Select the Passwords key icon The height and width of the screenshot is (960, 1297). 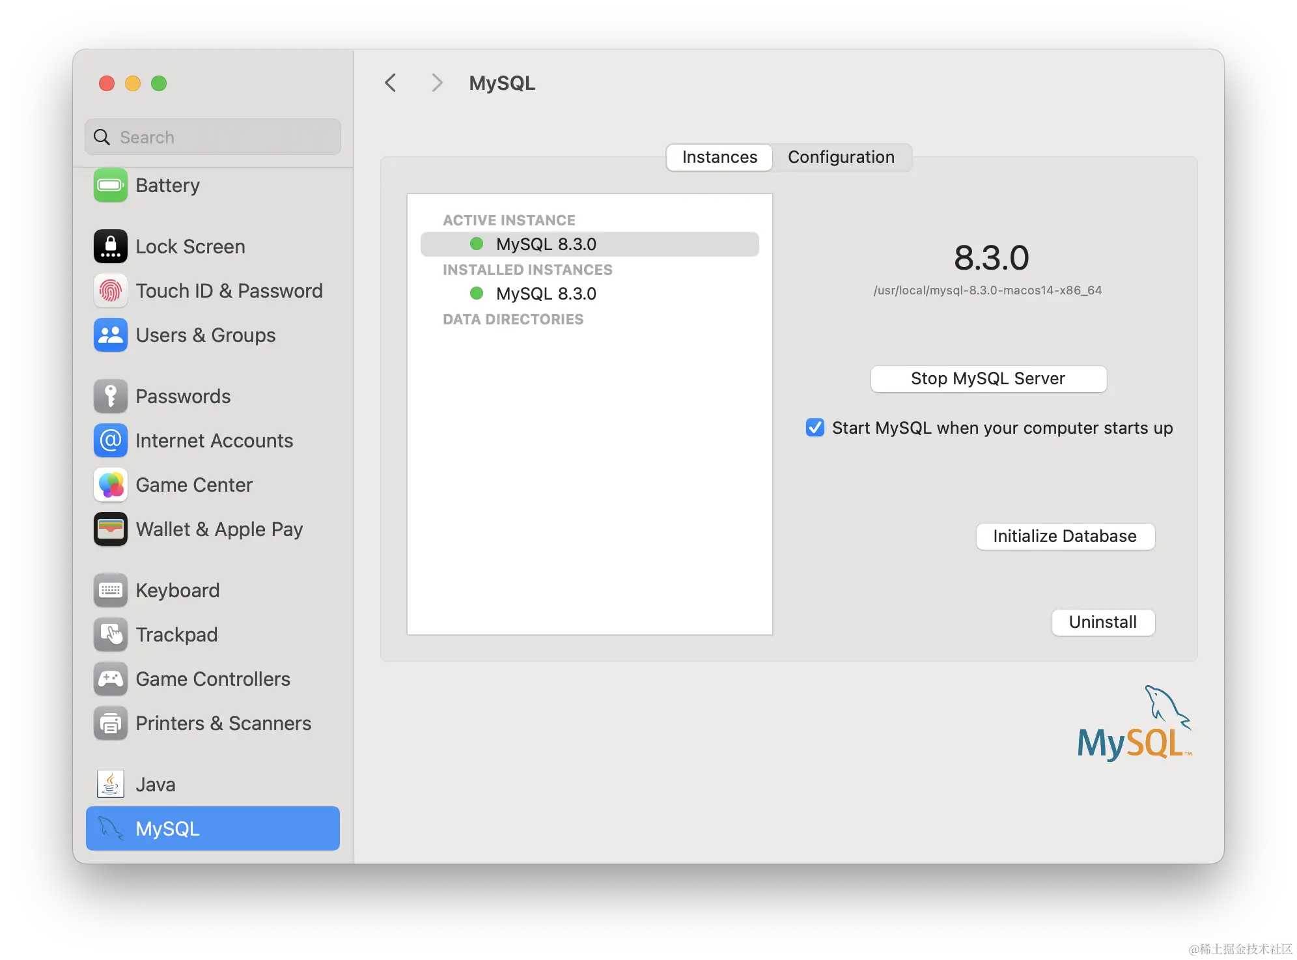point(110,397)
